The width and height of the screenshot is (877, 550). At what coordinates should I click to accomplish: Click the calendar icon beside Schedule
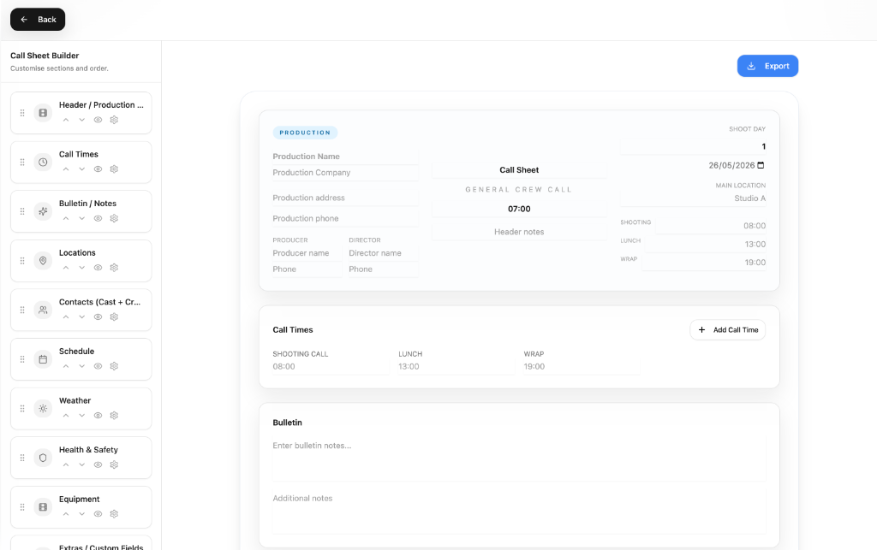coord(43,359)
